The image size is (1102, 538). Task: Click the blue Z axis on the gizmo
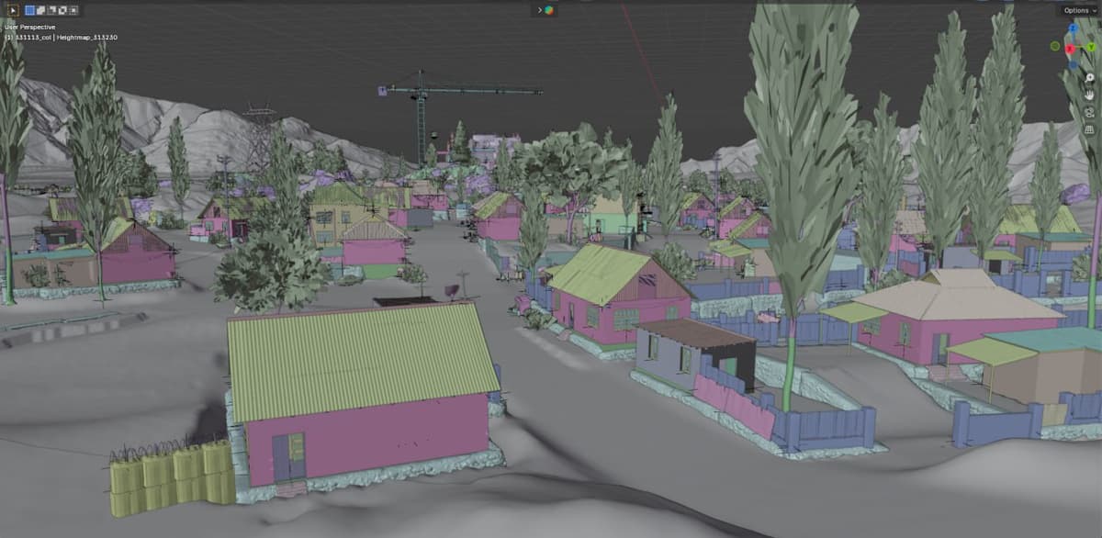[1073, 28]
